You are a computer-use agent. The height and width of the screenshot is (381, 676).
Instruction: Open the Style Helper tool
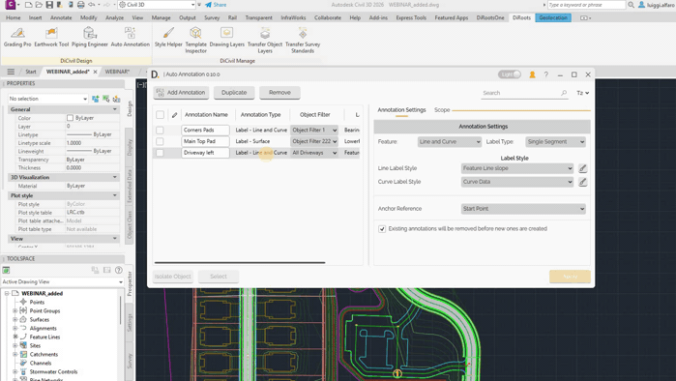click(x=168, y=37)
